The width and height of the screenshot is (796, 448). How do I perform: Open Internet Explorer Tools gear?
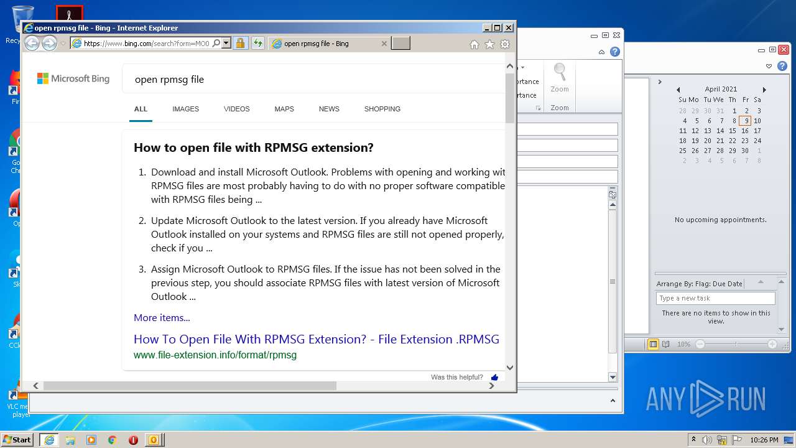505,44
